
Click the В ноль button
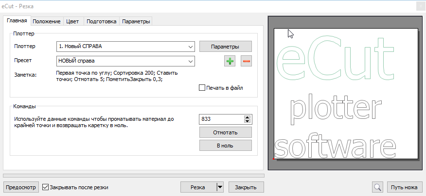coord(225,146)
